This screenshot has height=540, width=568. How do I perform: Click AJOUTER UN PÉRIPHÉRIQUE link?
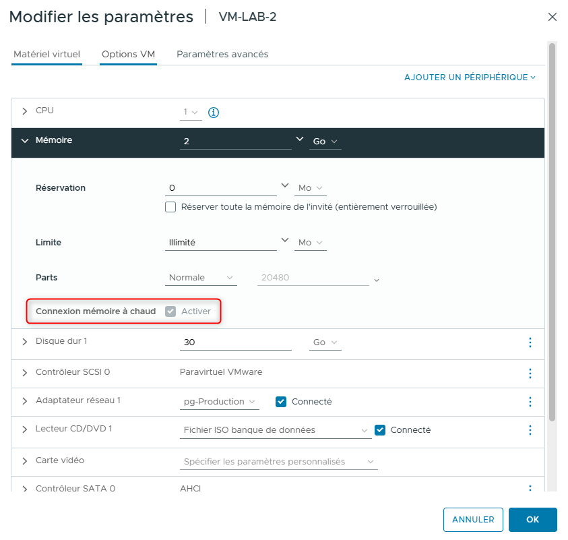tap(470, 78)
